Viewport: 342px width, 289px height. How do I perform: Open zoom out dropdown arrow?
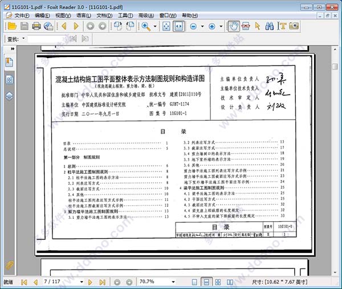(x=202, y=26)
